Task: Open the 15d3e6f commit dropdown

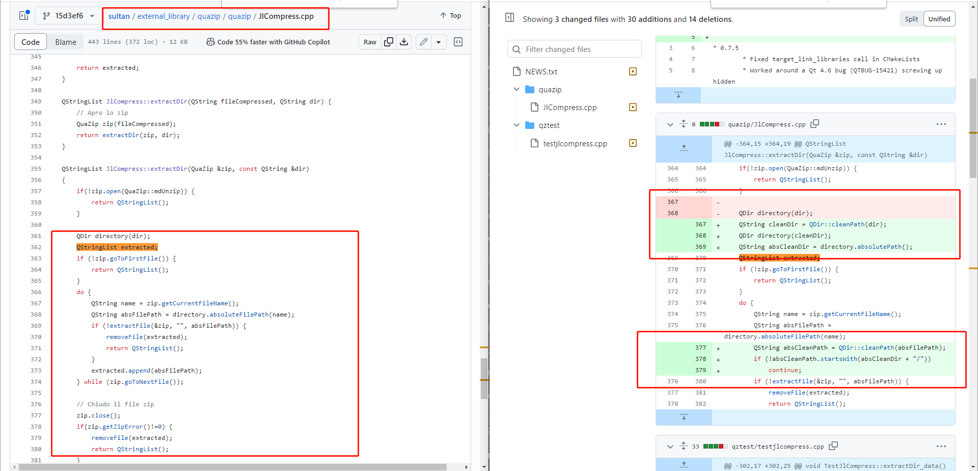Action: pyautogui.click(x=69, y=16)
